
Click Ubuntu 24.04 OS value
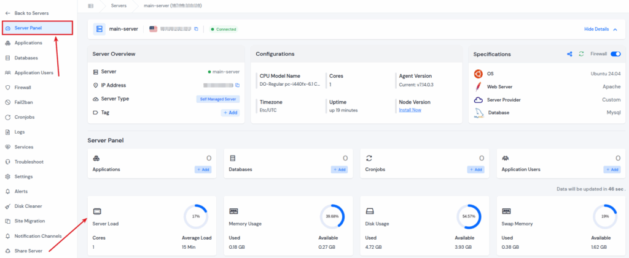[x=606, y=74]
